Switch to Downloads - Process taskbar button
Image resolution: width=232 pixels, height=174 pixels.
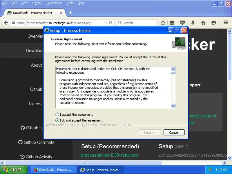54,170
